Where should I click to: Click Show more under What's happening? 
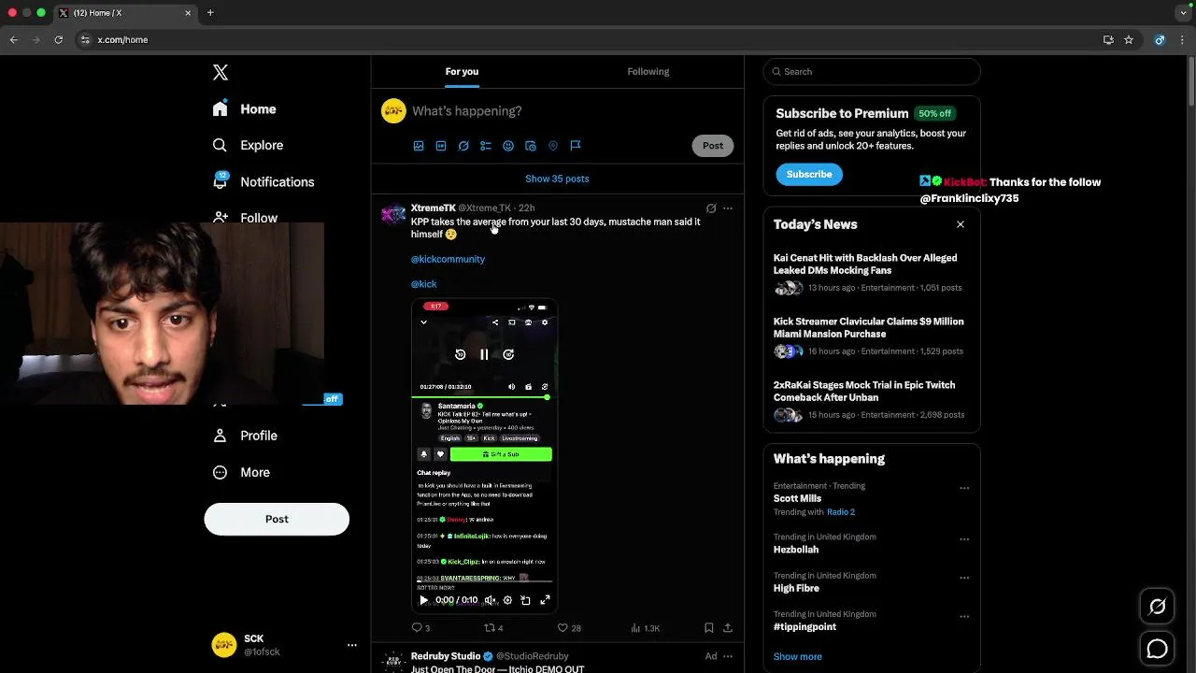pyautogui.click(x=797, y=657)
